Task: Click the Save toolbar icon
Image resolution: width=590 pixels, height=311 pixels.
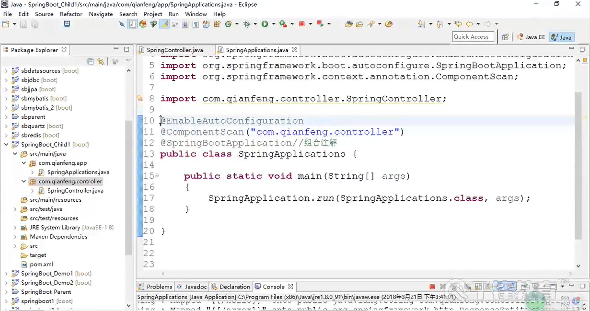Action: tap(23, 24)
